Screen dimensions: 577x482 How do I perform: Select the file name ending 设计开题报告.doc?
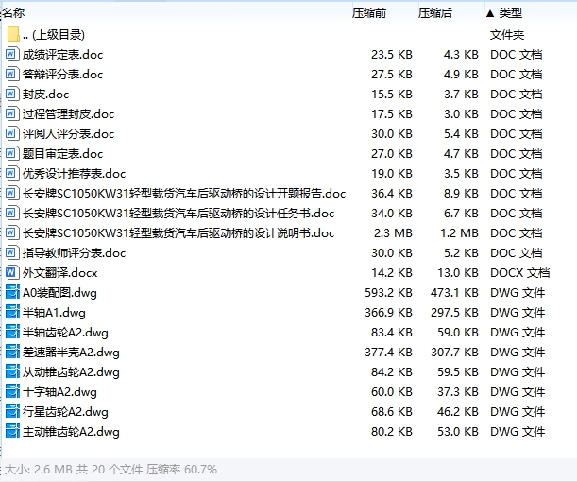click(184, 194)
